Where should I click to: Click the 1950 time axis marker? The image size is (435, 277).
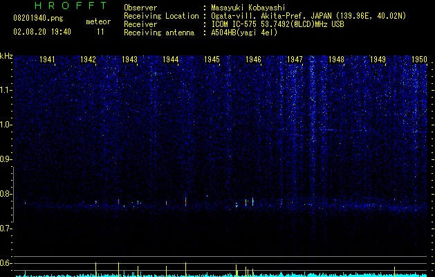coord(419,60)
